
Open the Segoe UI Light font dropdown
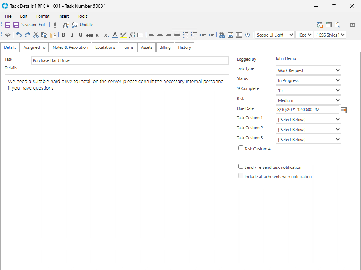[x=274, y=35]
